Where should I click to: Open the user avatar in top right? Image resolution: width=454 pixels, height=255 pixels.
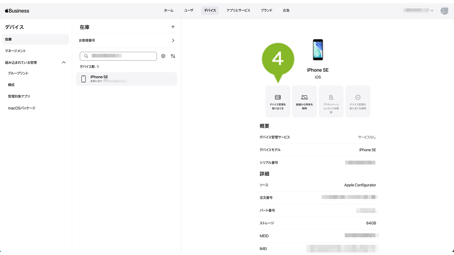point(444,10)
